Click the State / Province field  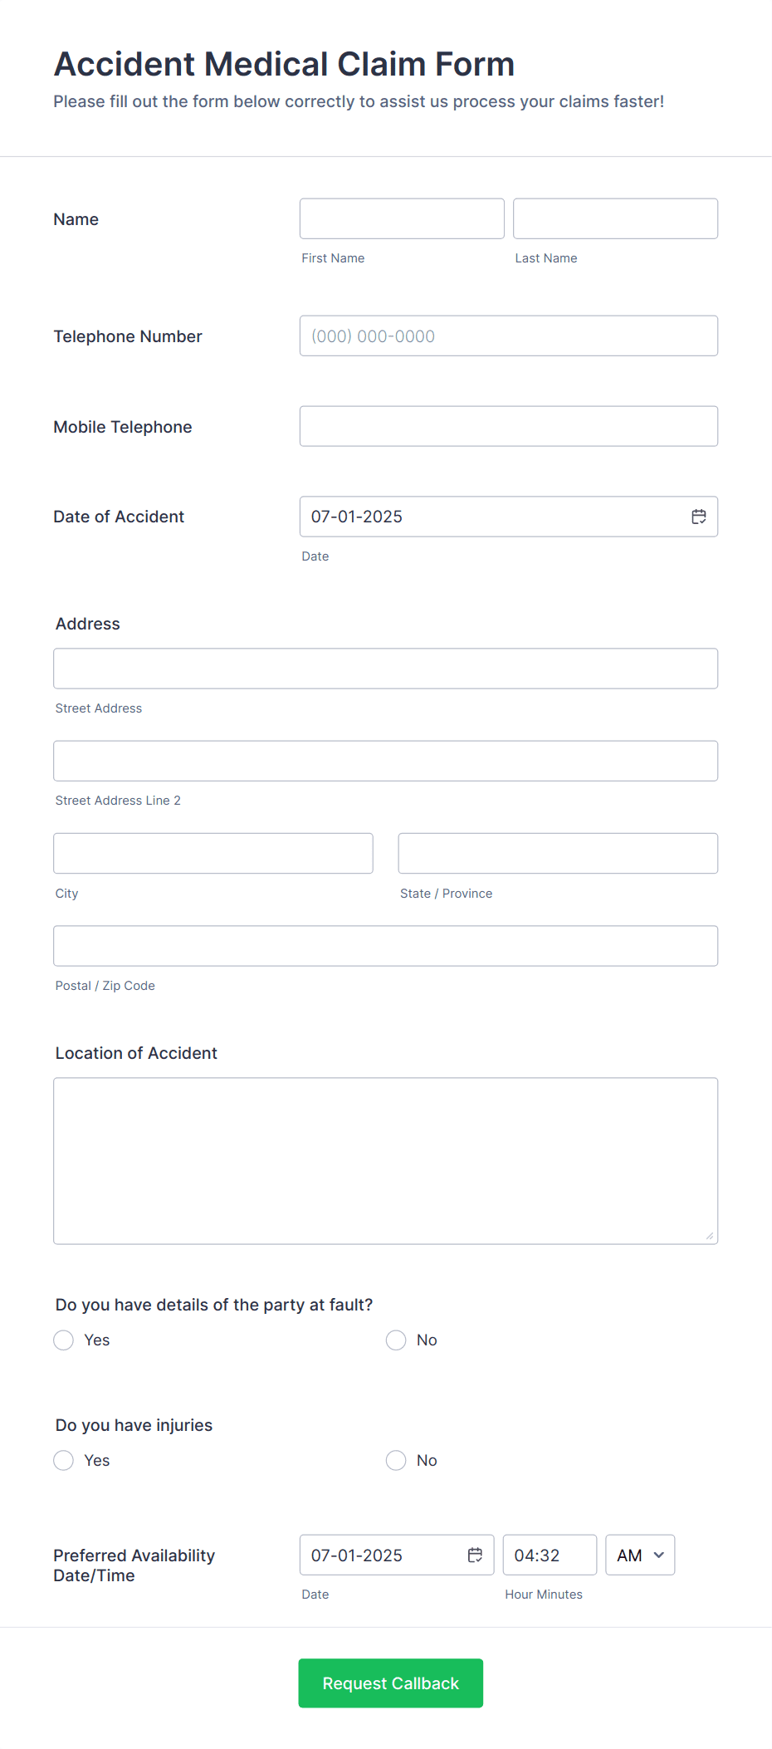557,853
